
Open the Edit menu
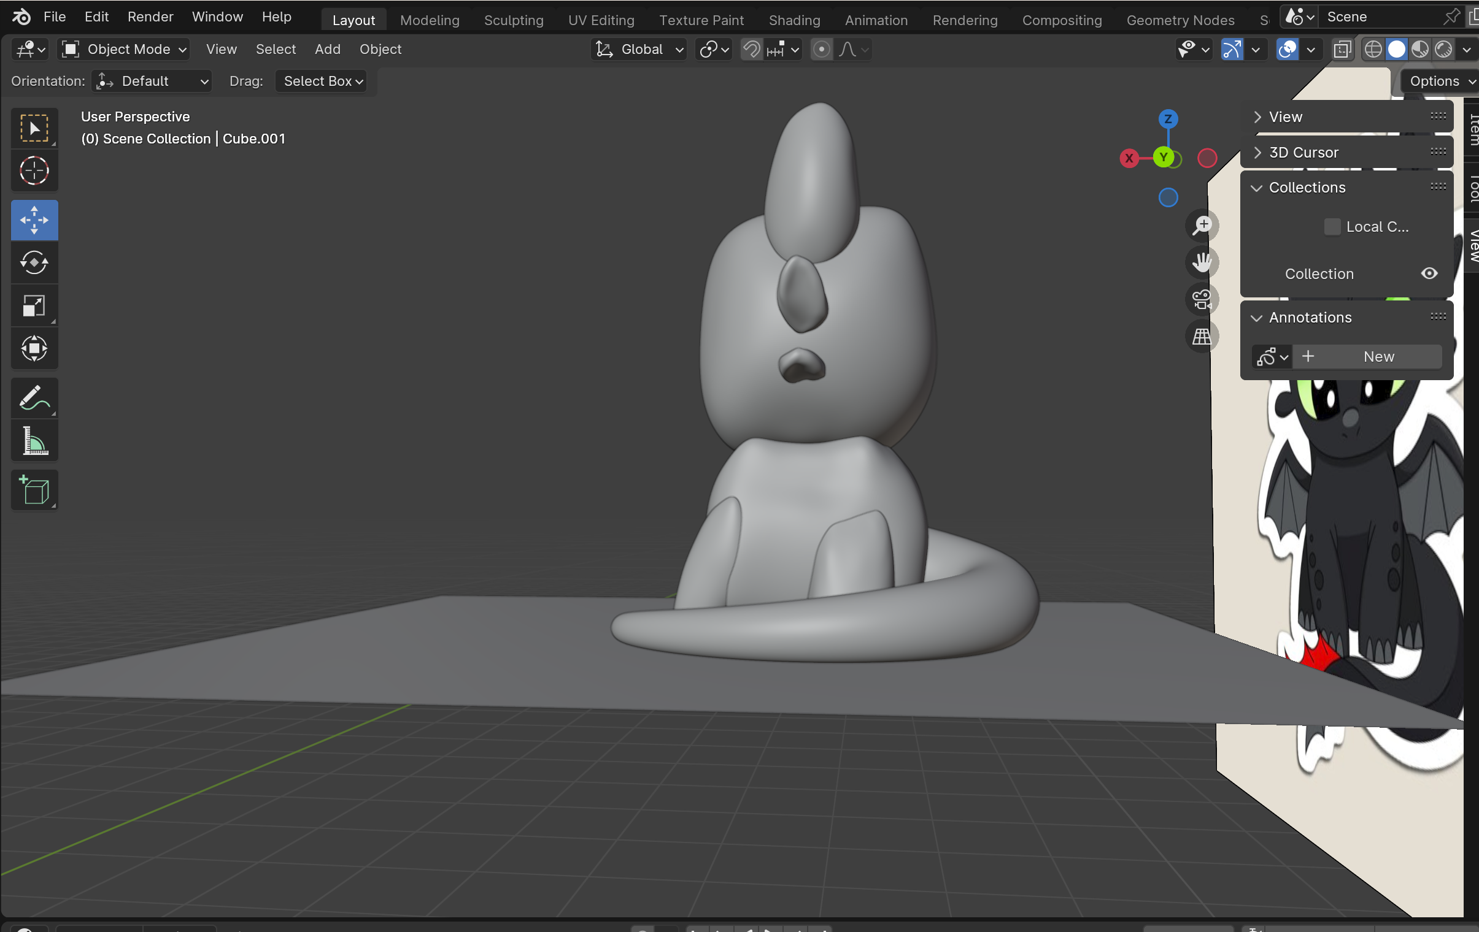96,17
